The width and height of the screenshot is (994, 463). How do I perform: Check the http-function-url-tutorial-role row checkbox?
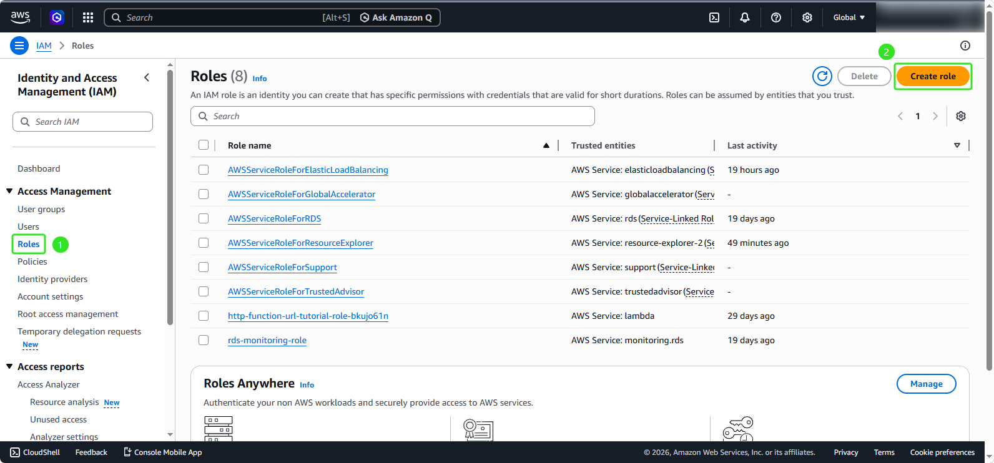[x=204, y=316]
